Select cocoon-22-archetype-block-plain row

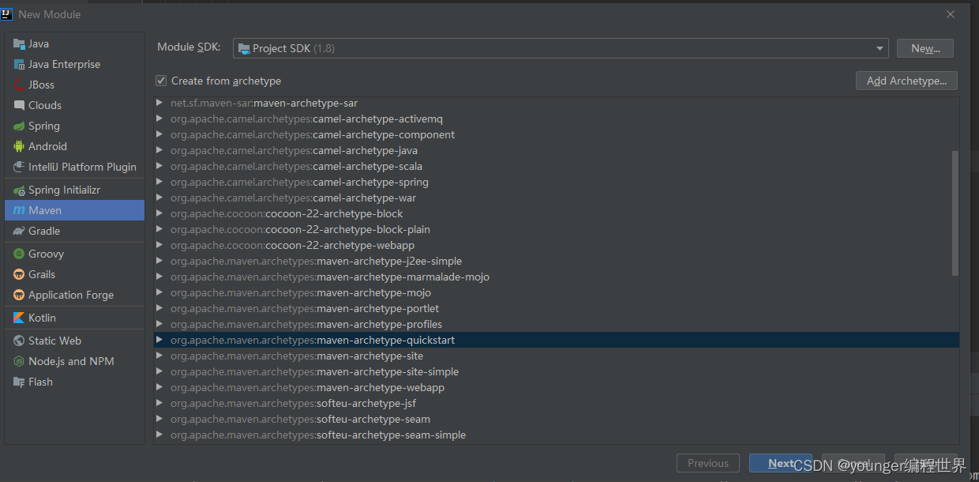tap(557, 229)
